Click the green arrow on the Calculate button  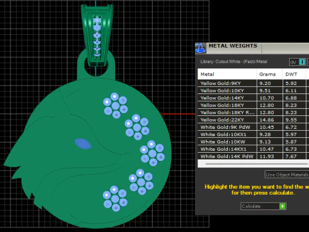[x=283, y=206]
